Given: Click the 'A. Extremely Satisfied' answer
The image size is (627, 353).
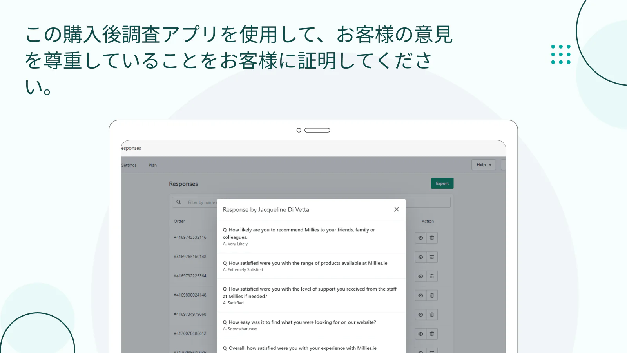Looking at the screenshot, I should pos(243,270).
